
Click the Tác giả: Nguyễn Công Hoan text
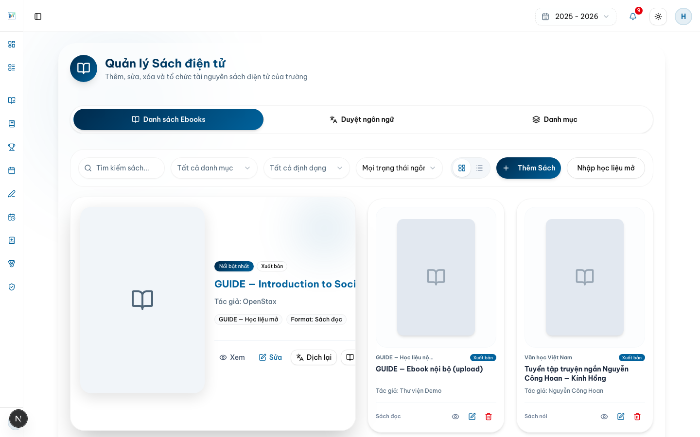pyautogui.click(x=564, y=391)
